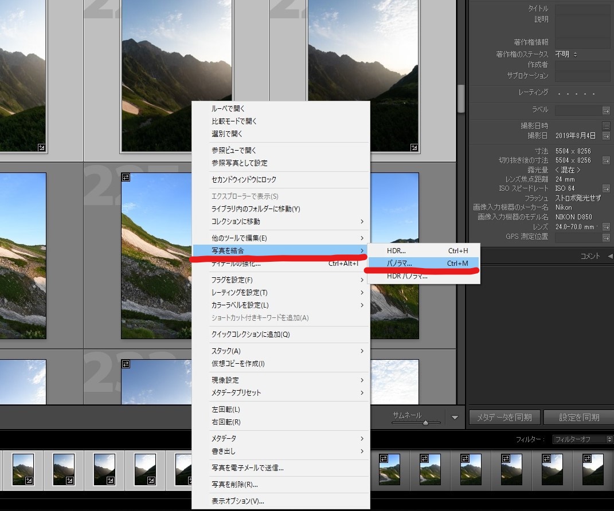Open the thumbnail size dropdown arrow
This screenshot has height=511, width=614.
(455, 418)
